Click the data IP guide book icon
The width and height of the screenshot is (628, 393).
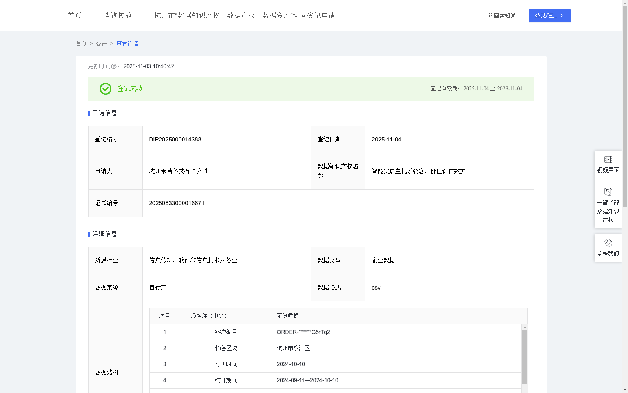(x=608, y=192)
